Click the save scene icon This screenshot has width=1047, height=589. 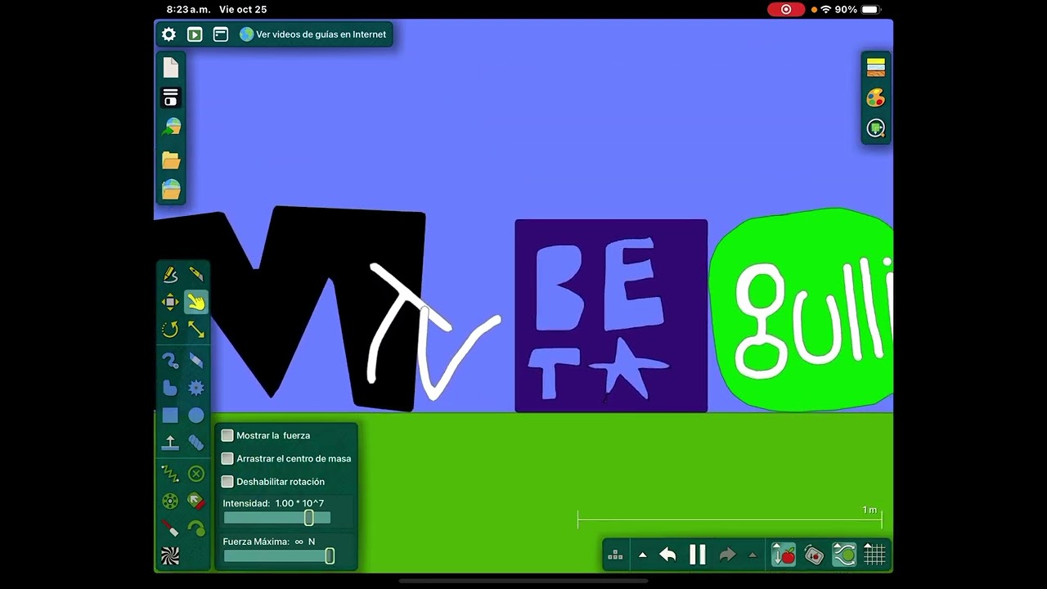click(x=171, y=97)
